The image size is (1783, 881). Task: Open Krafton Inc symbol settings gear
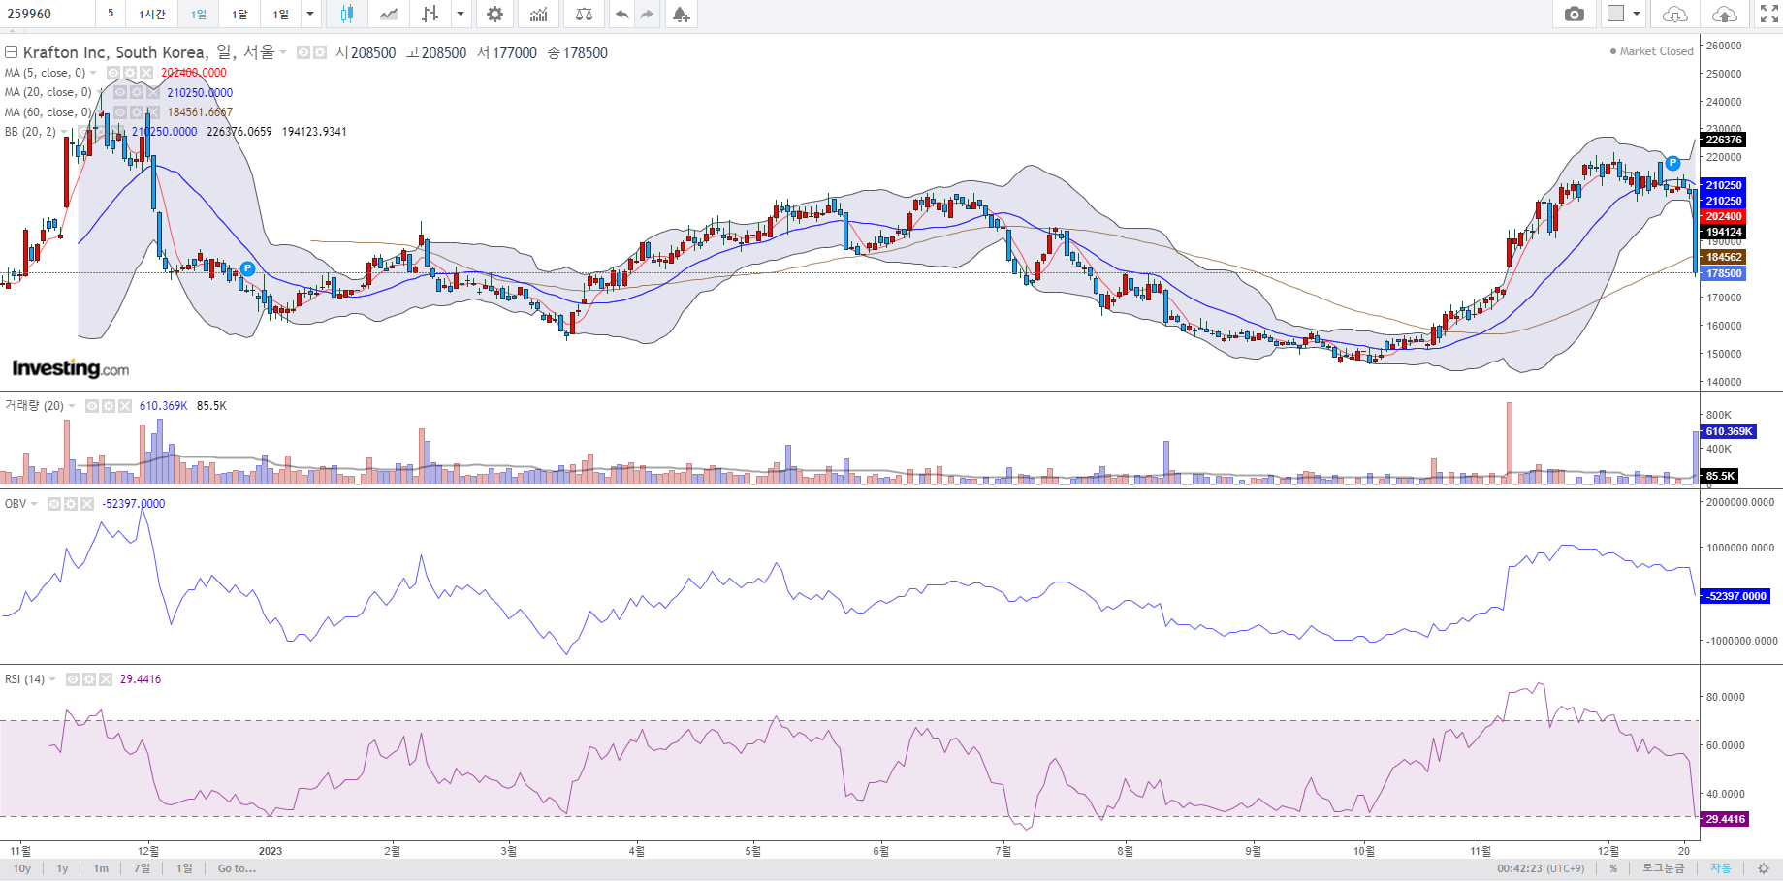point(319,52)
